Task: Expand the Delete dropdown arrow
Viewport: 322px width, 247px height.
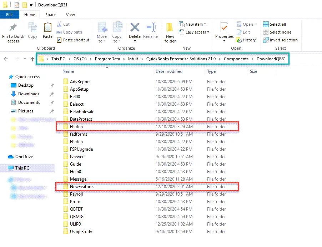Action: [x=135, y=41]
